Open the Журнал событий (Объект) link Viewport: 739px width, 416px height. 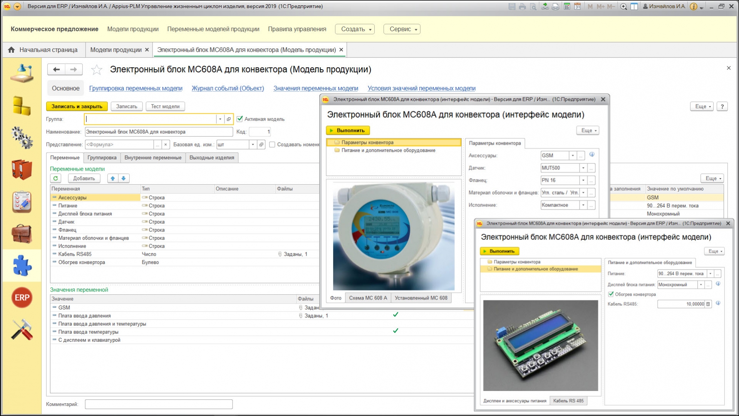point(228,88)
